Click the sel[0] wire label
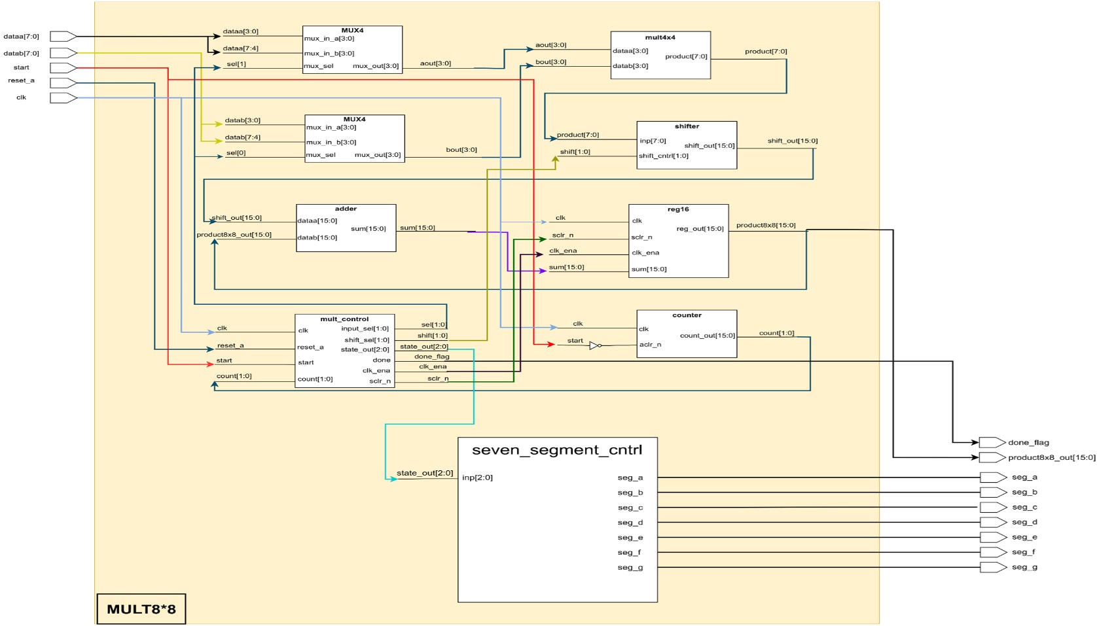 click(x=236, y=153)
